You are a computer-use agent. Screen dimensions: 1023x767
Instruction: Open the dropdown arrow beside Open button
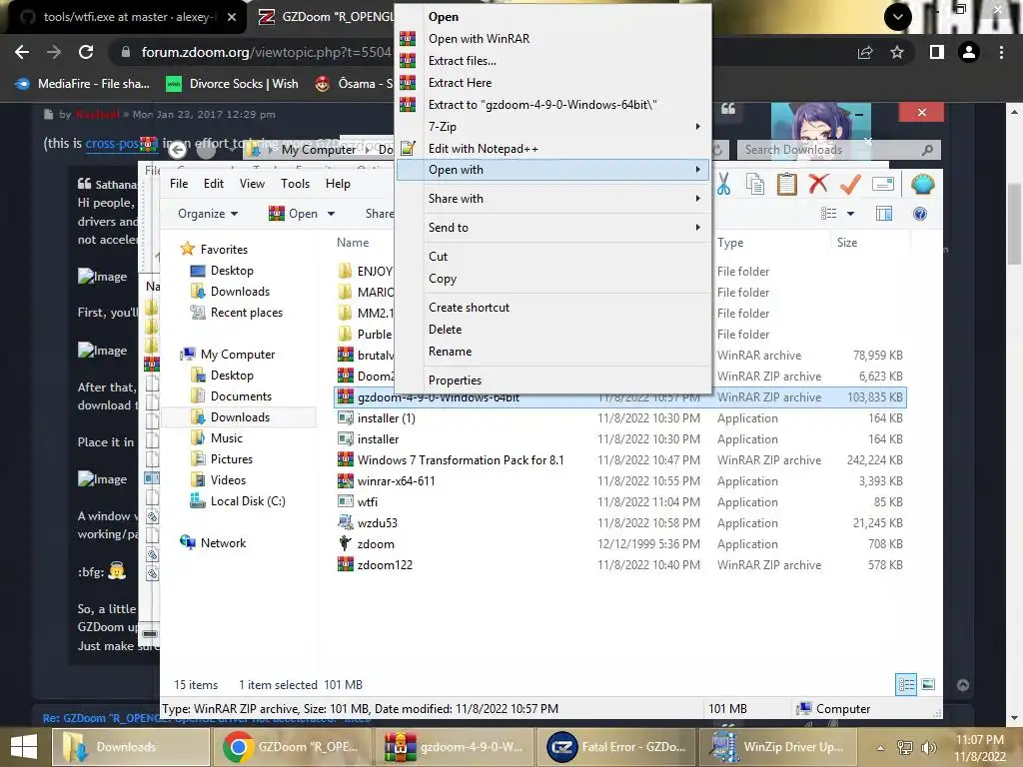pyautogui.click(x=331, y=214)
